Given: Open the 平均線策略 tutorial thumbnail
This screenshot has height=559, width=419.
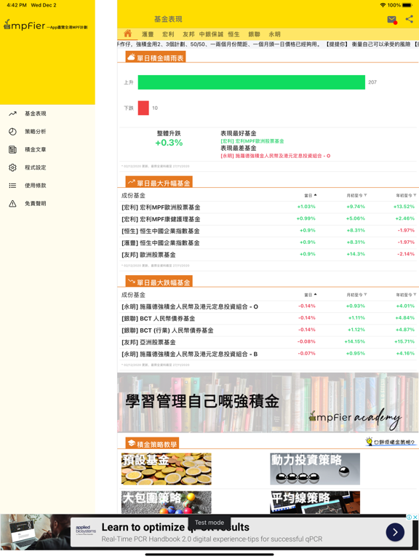Looking at the screenshot, I should point(315,502).
